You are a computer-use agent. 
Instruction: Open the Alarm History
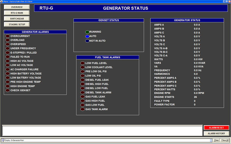[216, 134]
